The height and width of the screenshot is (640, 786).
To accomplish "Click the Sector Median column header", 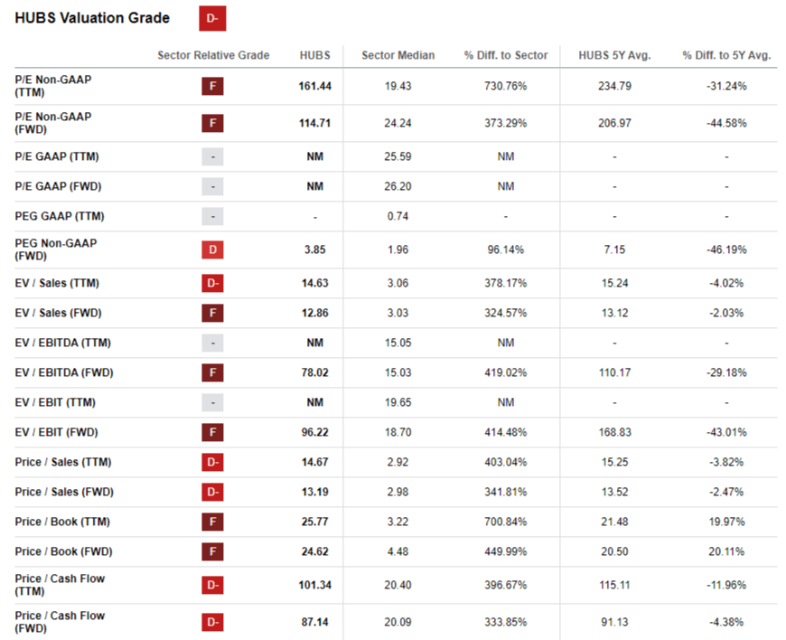I will 398,55.
